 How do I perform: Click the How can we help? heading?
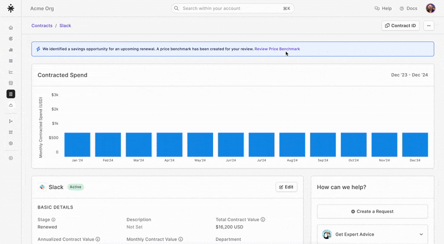click(341, 187)
